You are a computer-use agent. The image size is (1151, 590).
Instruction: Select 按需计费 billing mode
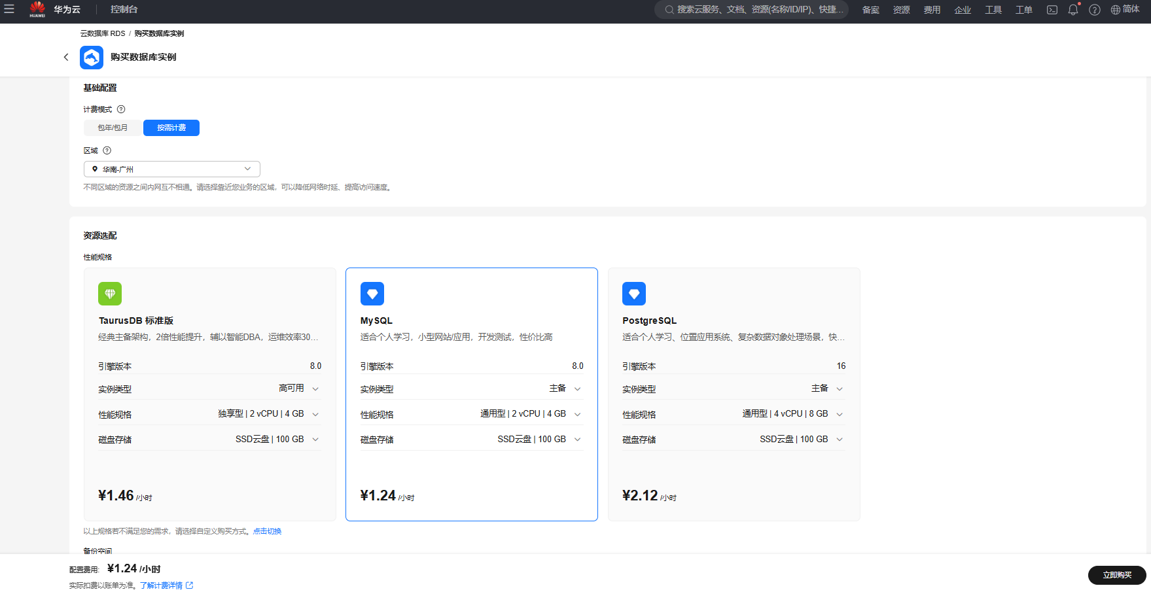pyautogui.click(x=171, y=128)
